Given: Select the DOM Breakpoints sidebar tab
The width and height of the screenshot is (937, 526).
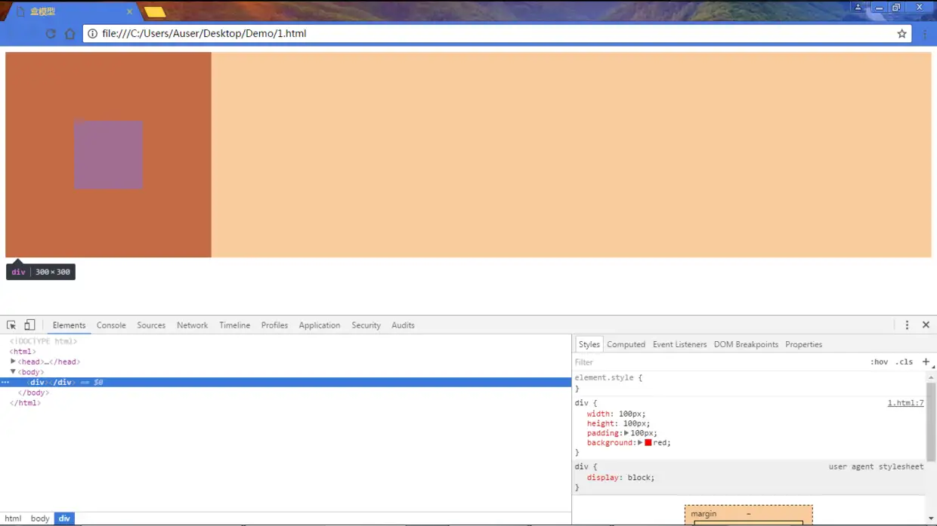Looking at the screenshot, I should point(746,344).
